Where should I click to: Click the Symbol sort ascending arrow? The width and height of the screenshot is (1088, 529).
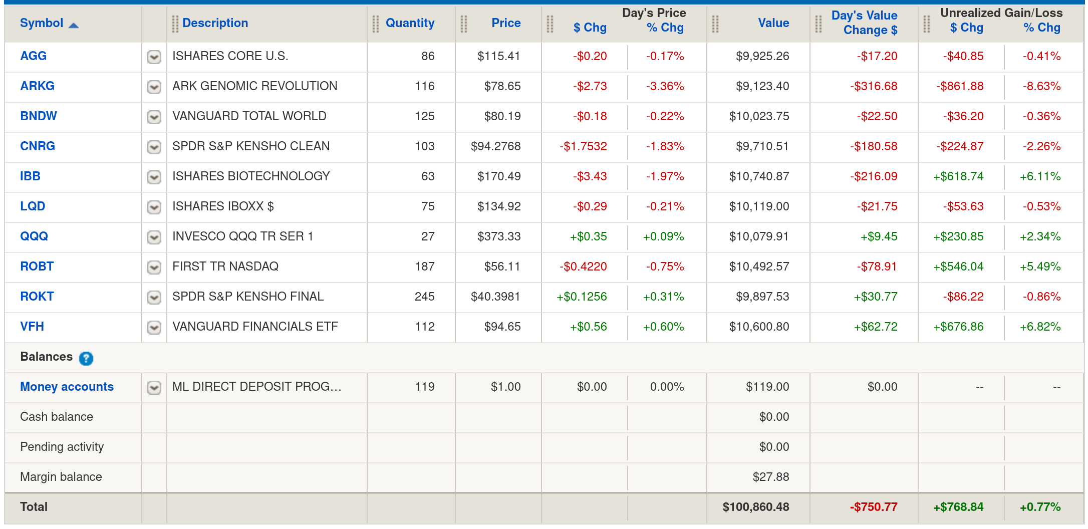[x=74, y=25]
